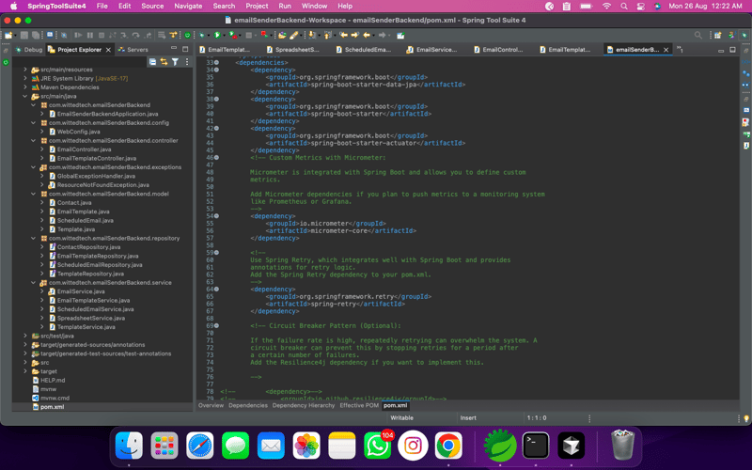Open the SpreadsheetS... editor tab

click(x=293, y=50)
